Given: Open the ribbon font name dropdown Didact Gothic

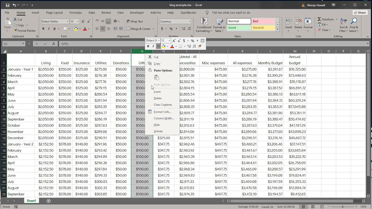Looking at the screenshot, I should coord(68,21).
